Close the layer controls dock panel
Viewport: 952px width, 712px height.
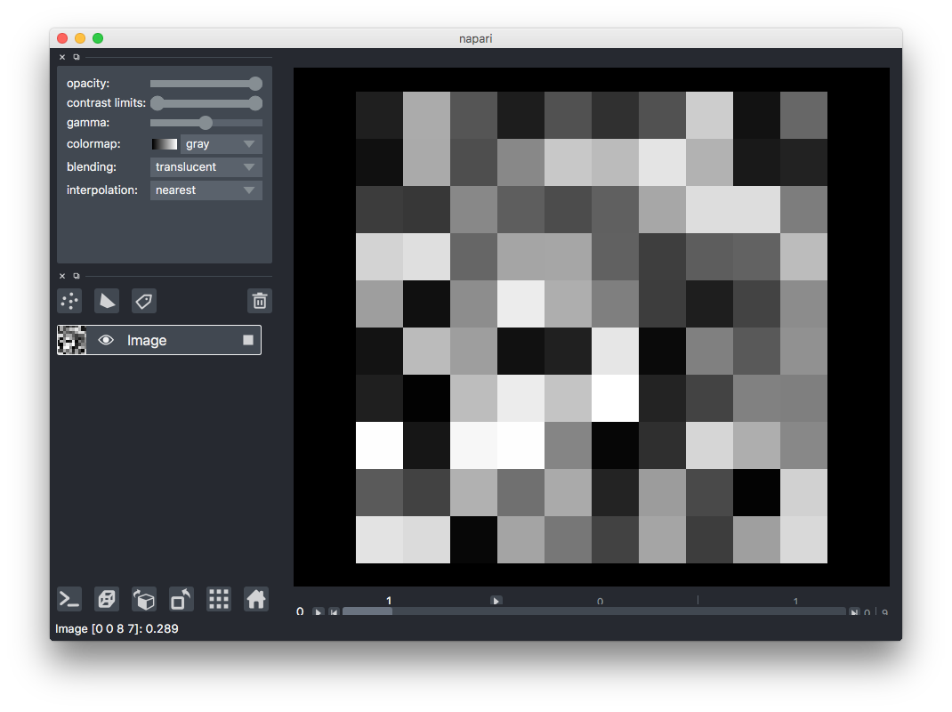tap(62, 57)
